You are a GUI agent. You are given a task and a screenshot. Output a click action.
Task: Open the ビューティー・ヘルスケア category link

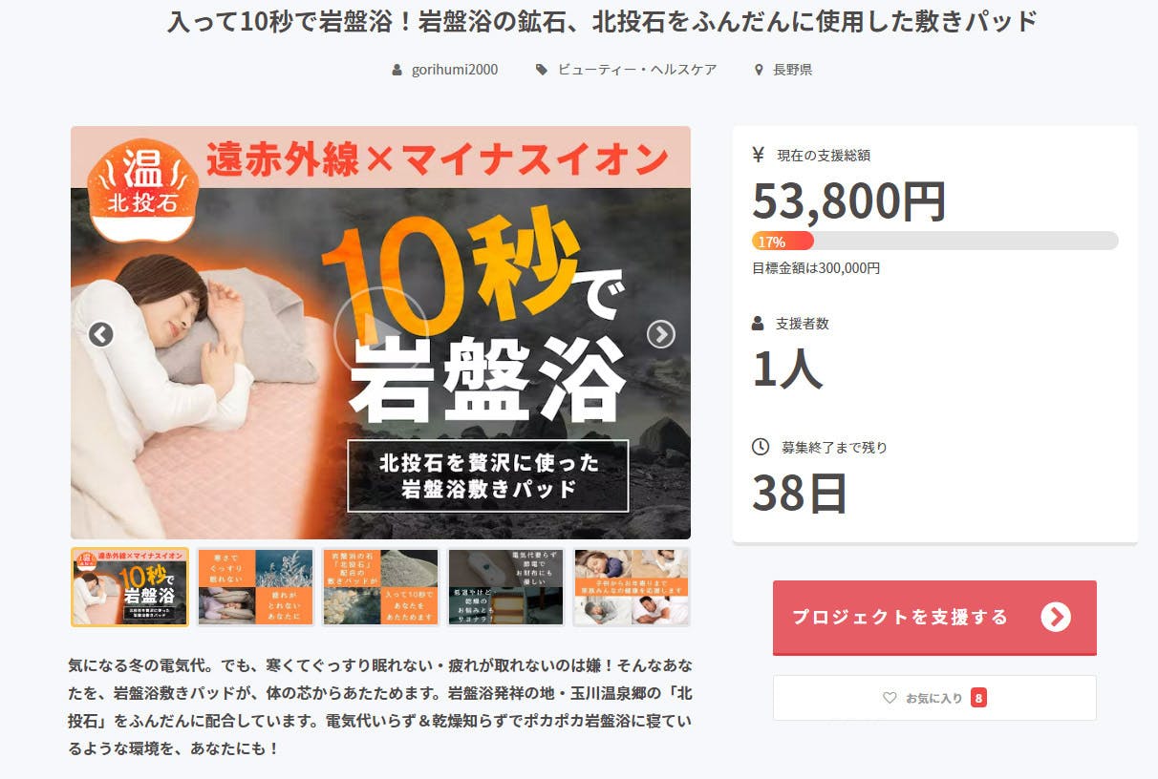pos(637,70)
